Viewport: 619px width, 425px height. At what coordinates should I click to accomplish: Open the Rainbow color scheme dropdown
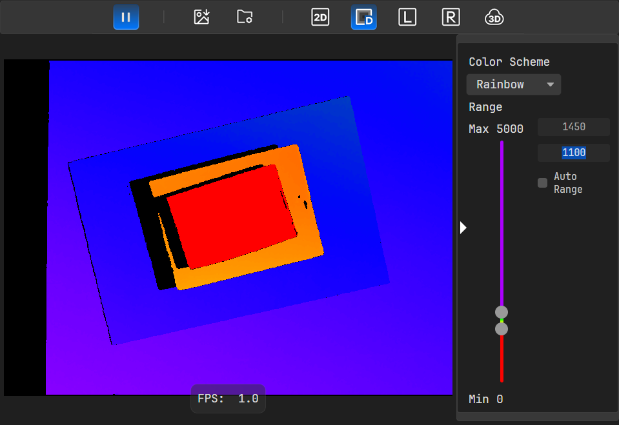point(513,84)
